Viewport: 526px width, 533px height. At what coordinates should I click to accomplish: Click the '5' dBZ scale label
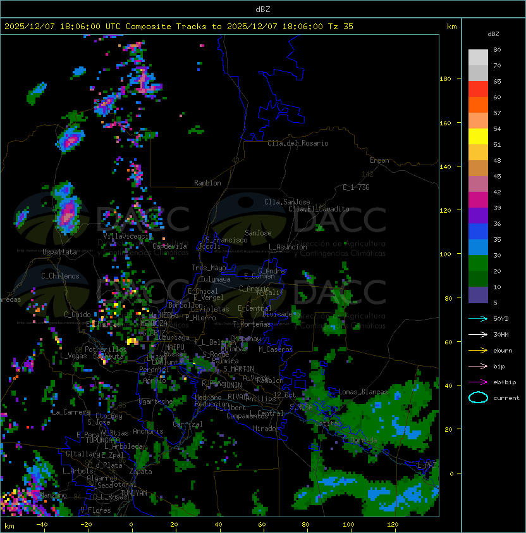pyautogui.click(x=495, y=303)
